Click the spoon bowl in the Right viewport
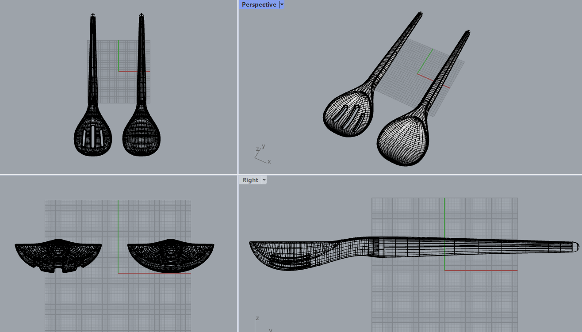 coord(292,255)
